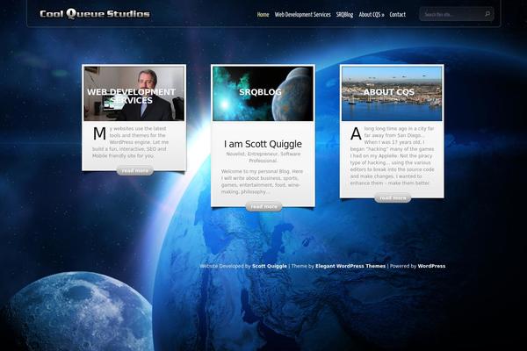
Task: Click the 'long long time ago' paragraph
Action: click(x=393, y=156)
